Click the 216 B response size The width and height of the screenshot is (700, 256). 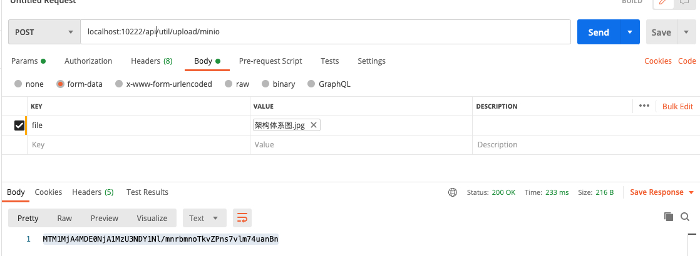603,192
